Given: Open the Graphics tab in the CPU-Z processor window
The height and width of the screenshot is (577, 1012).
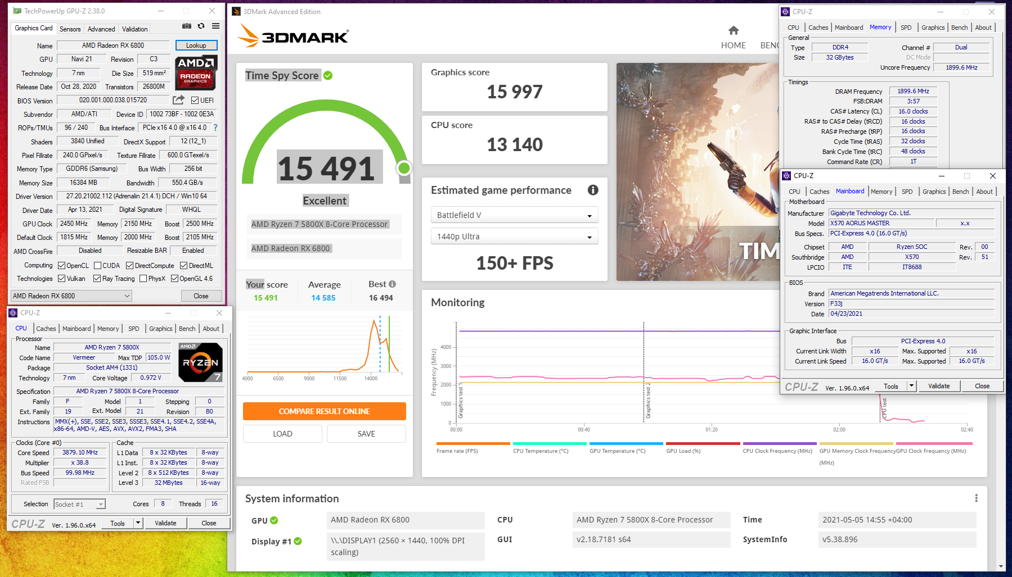Looking at the screenshot, I should (161, 329).
